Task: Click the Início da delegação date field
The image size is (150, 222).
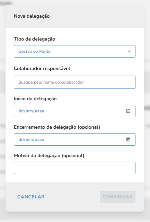Action: [x=75, y=111]
